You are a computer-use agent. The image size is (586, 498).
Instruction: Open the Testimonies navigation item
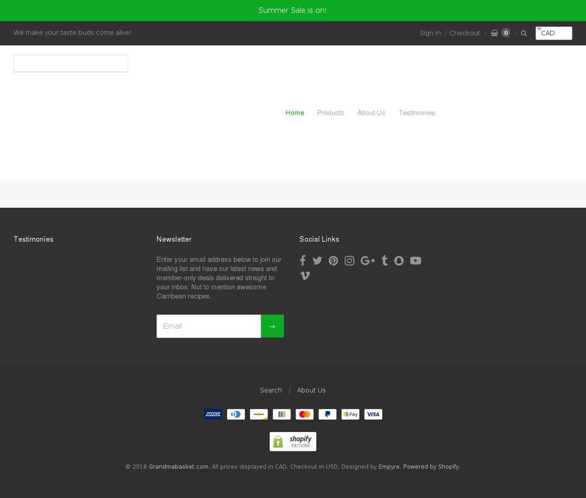pos(417,112)
